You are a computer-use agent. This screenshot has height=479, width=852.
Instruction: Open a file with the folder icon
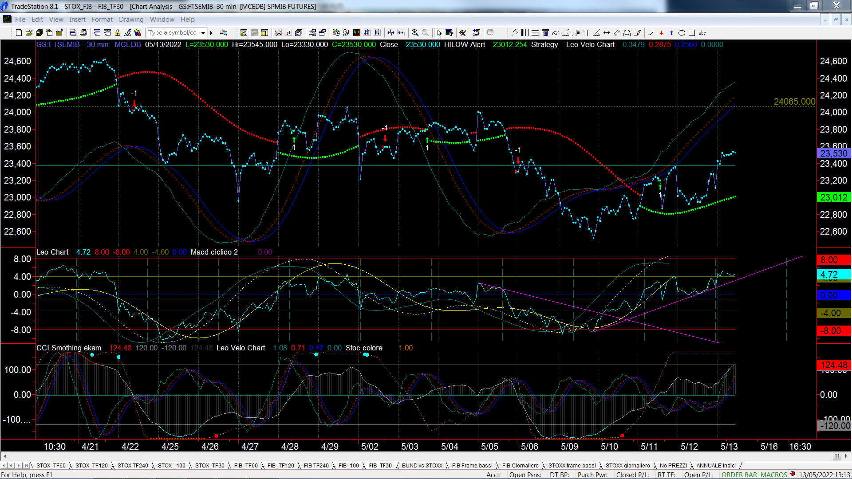[x=29, y=33]
